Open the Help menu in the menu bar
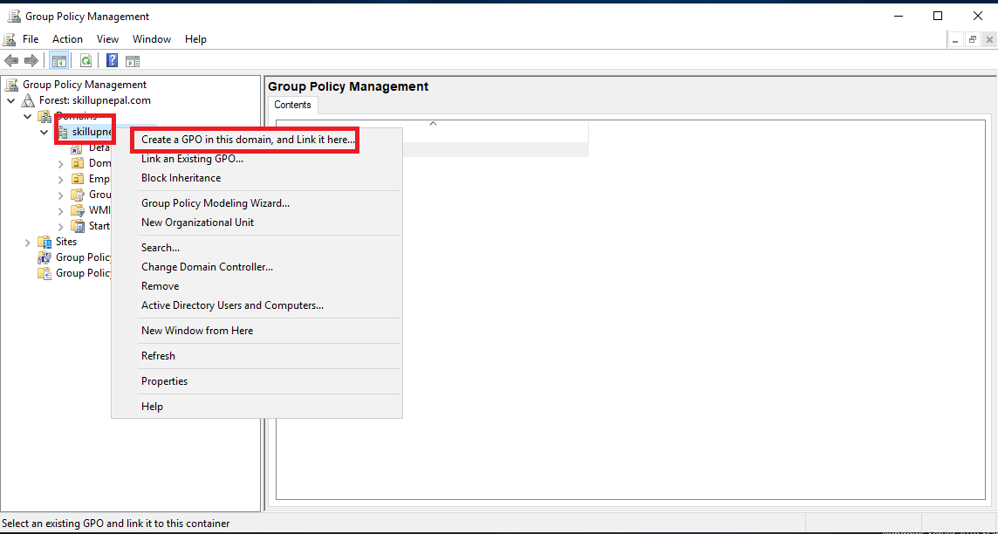This screenshot has height=534, width=998. (x=195, y=38)
